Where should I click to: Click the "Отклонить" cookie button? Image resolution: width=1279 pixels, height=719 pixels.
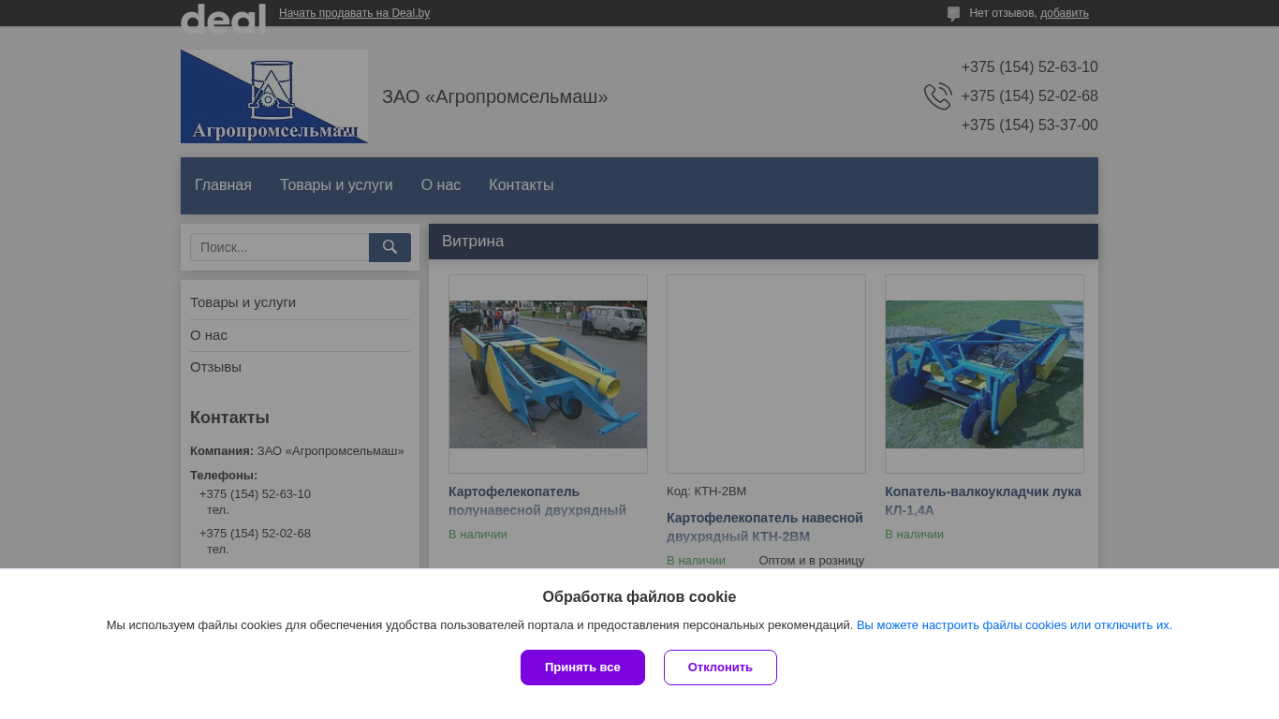pos(720,668)
